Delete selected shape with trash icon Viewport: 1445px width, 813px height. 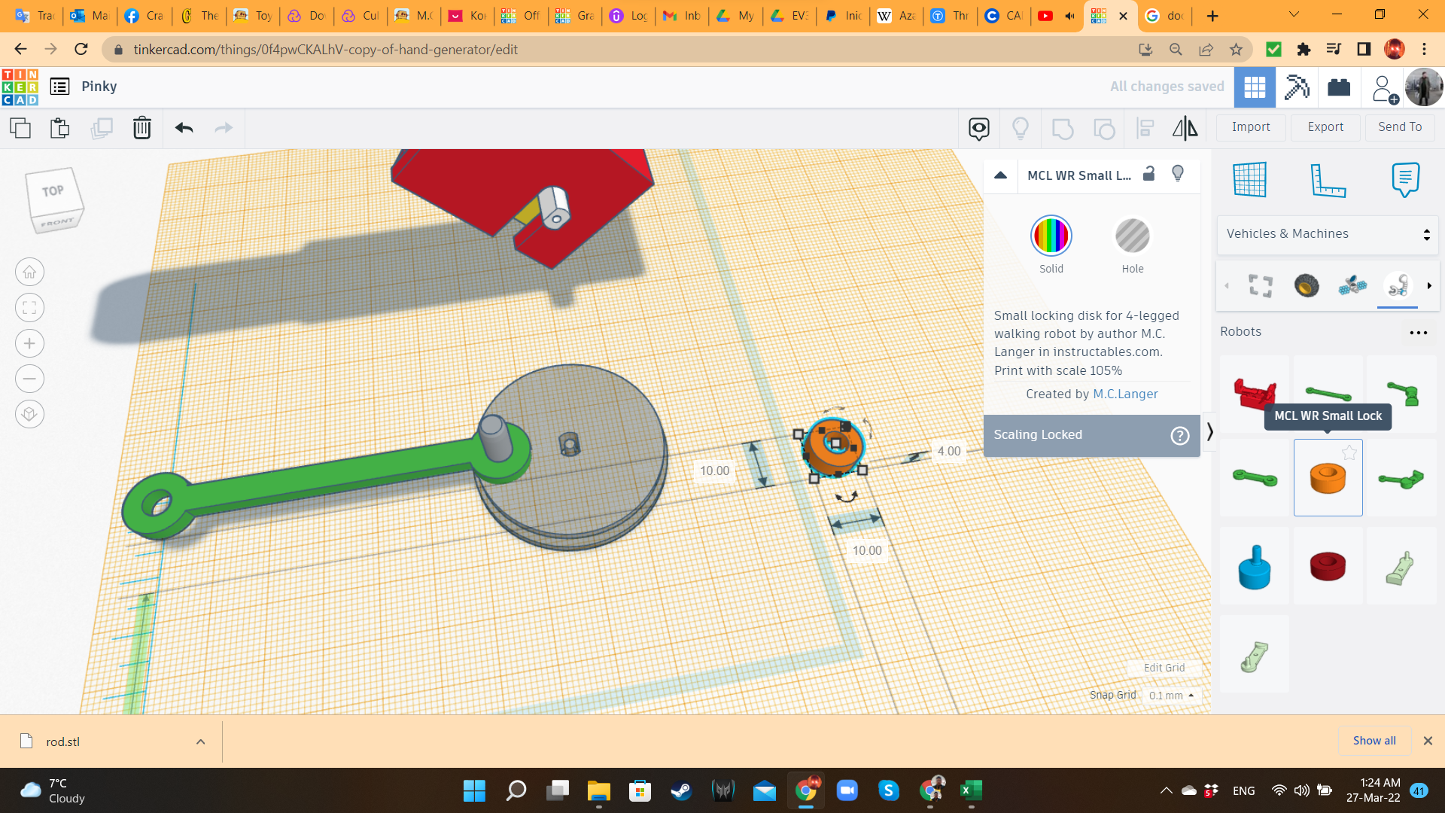[141, 128]
